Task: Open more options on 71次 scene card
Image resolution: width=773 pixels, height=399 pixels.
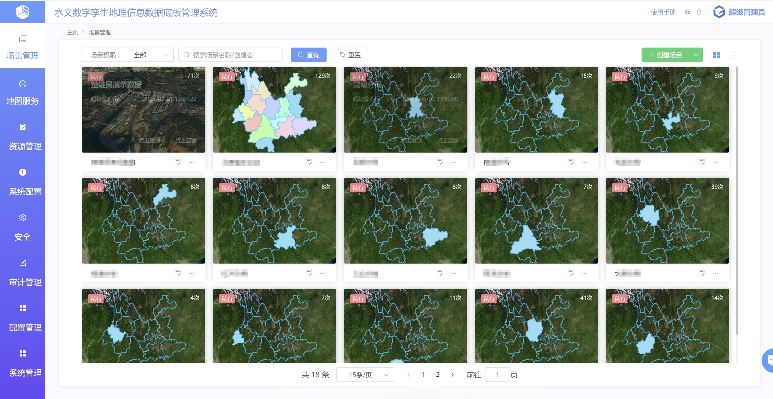Action: 191,162
